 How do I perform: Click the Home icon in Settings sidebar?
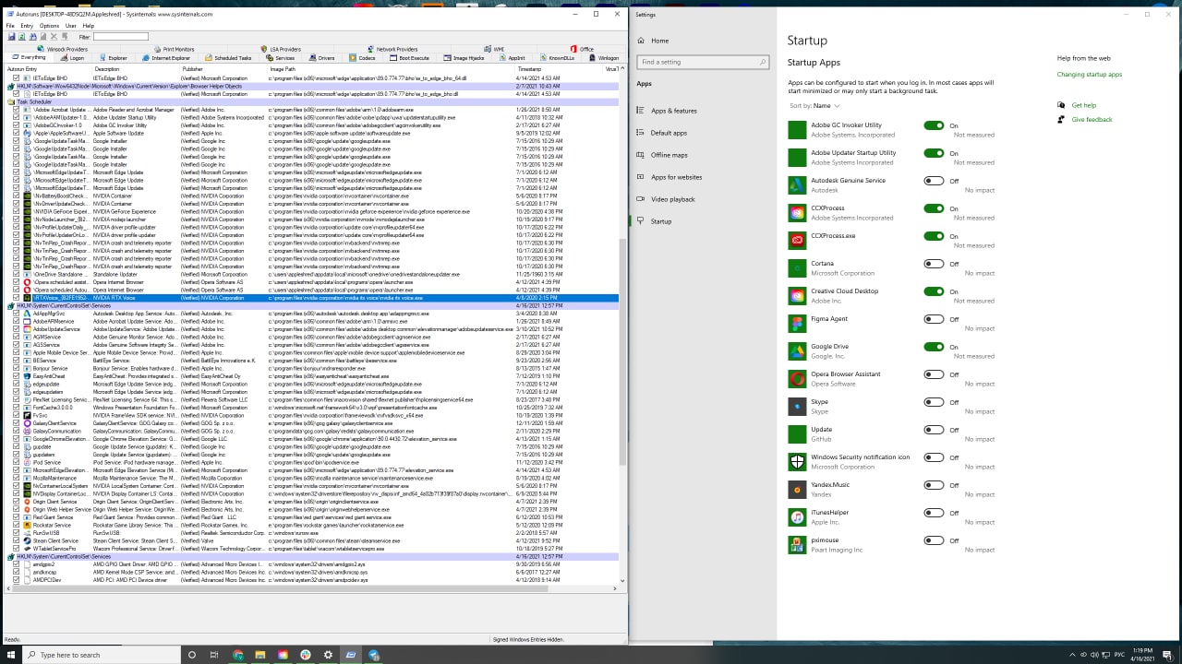(641, 41)
